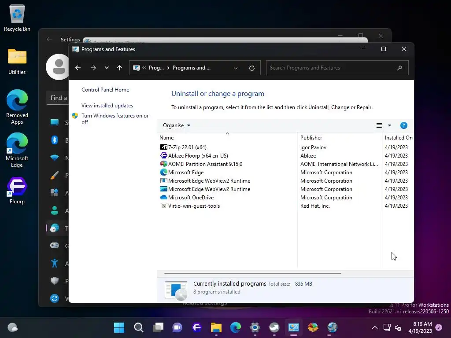
Task: Select Ablaze Floorp program icon in list
Action: pos(164,156)
